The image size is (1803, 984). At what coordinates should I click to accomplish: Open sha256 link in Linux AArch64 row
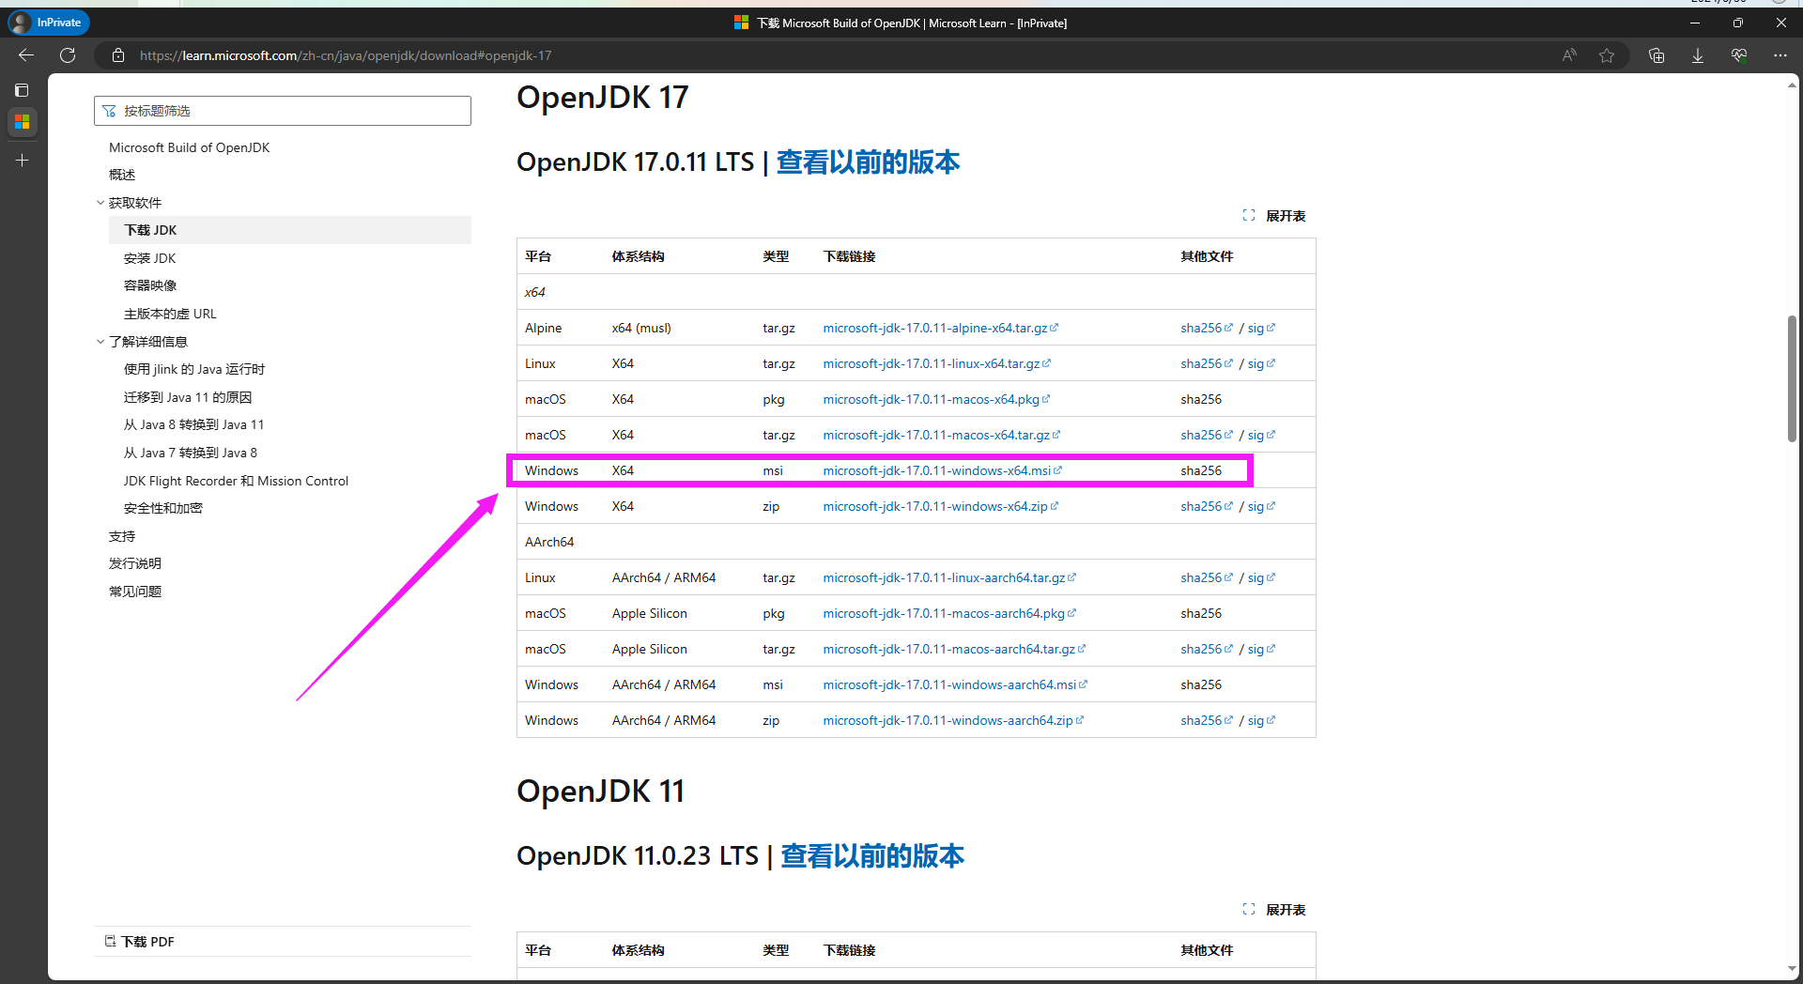(x=1207, y=577)
